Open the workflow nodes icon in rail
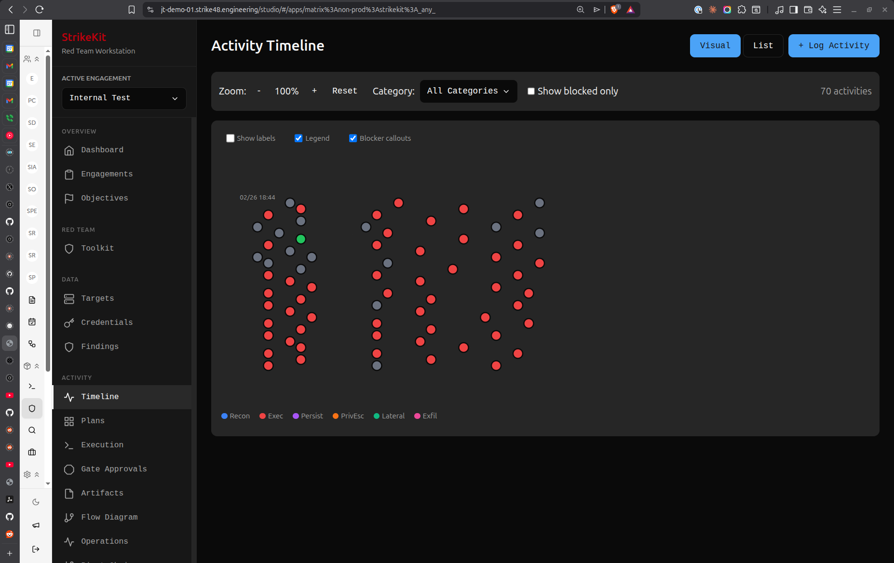The height and width of the screenshot is (563, 894). (x=32, y=344)
